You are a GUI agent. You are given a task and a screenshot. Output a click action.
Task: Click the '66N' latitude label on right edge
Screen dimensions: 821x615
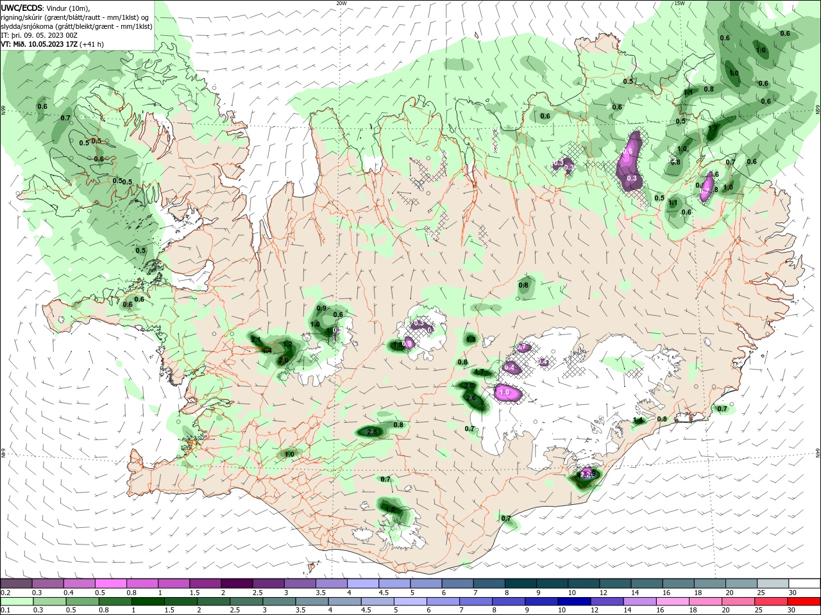pos(818,110)
